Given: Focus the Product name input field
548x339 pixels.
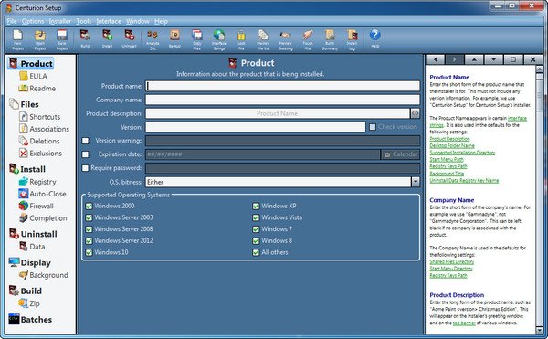Looking at the screenshot, I should [283, 86].
